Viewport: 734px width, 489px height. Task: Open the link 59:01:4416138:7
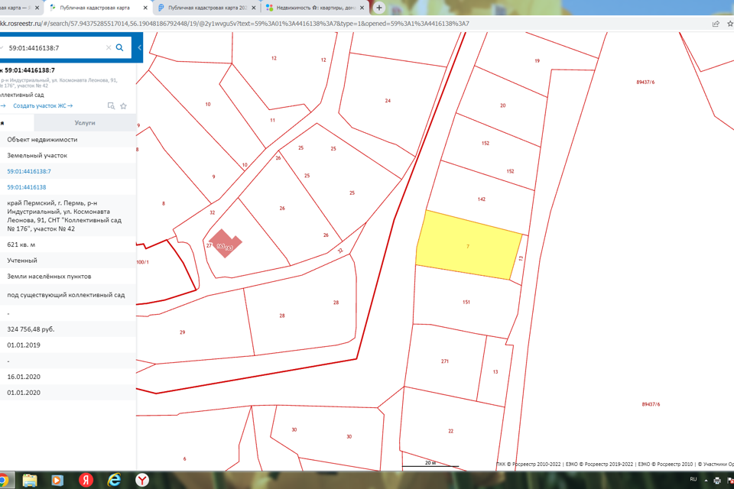29,171
